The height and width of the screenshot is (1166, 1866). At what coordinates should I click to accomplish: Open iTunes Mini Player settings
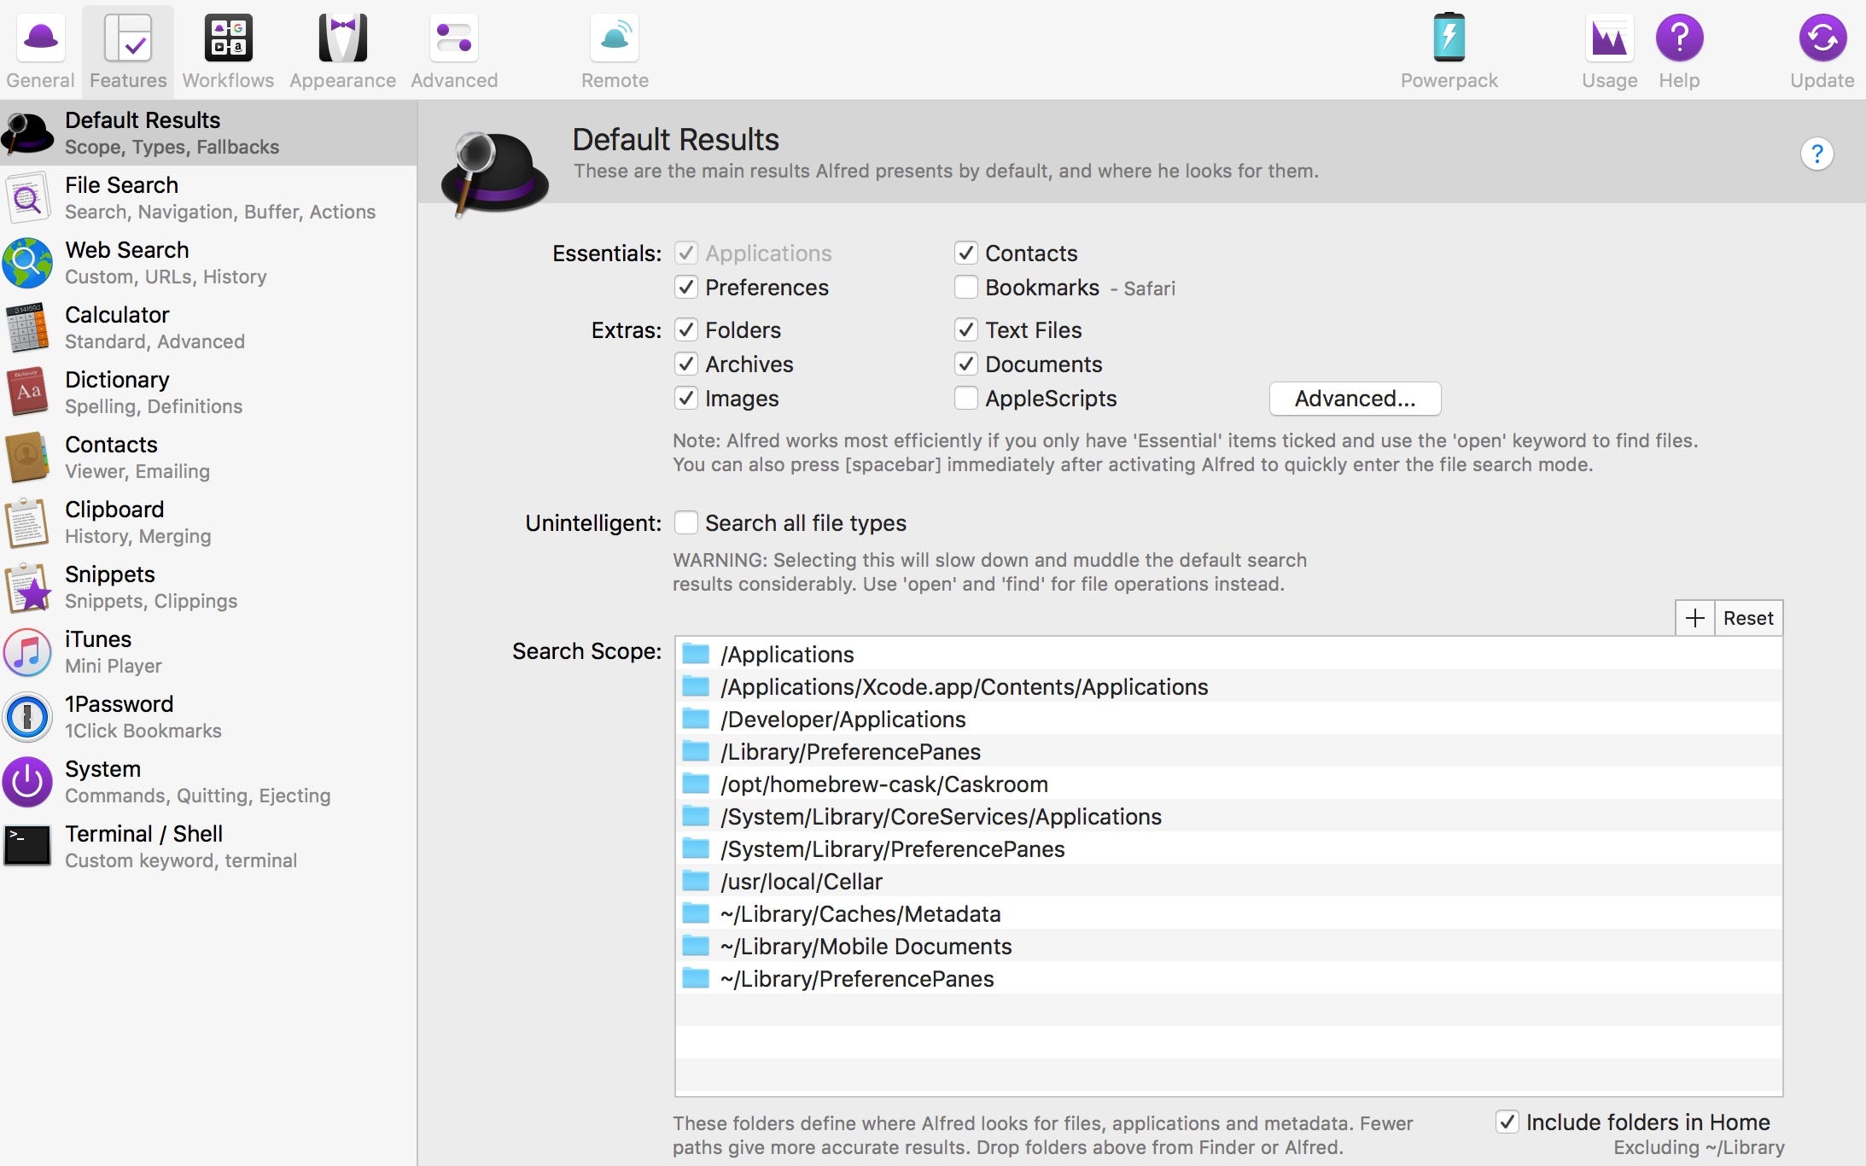pos(208,651)
